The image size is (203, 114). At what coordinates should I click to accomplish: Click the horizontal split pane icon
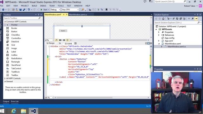click(148, 43)
